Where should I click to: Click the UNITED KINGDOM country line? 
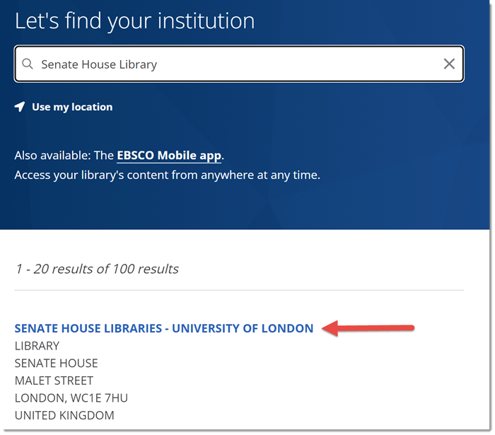tap(64, 415)
